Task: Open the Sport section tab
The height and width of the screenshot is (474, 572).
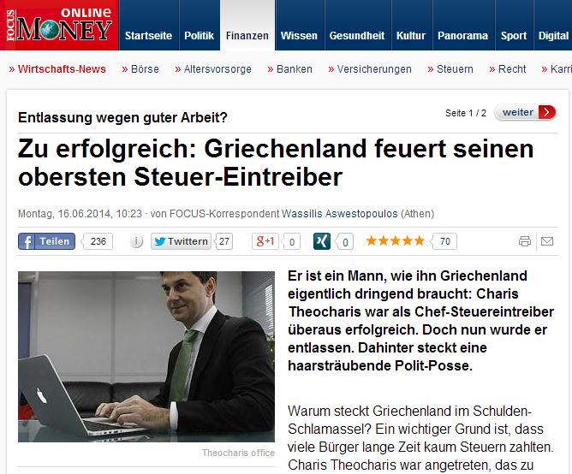Action: click(514, 35)
